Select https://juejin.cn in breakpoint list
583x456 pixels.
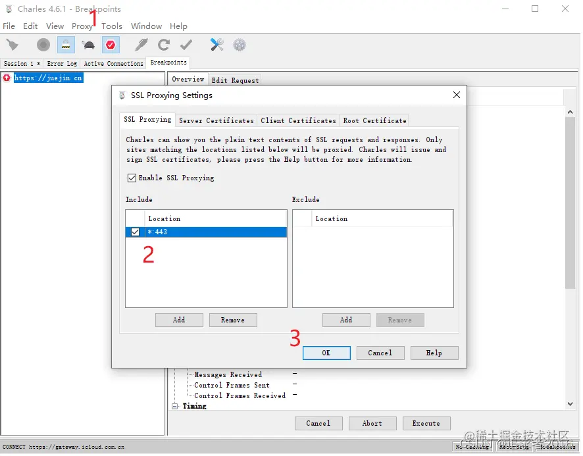coord(48,78)
